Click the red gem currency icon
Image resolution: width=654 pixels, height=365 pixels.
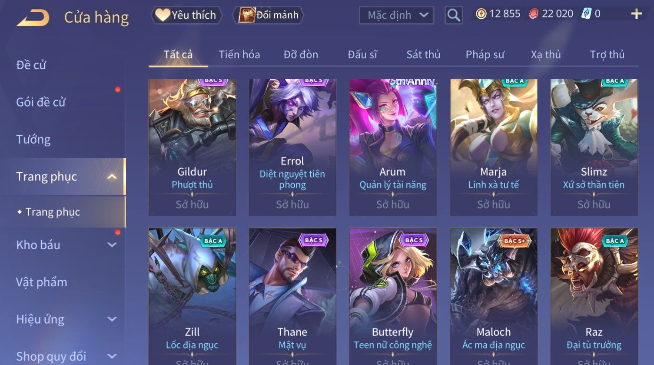pos(533,14)
